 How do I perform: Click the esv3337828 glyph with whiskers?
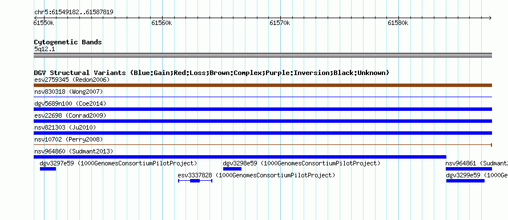pos(195,181)
